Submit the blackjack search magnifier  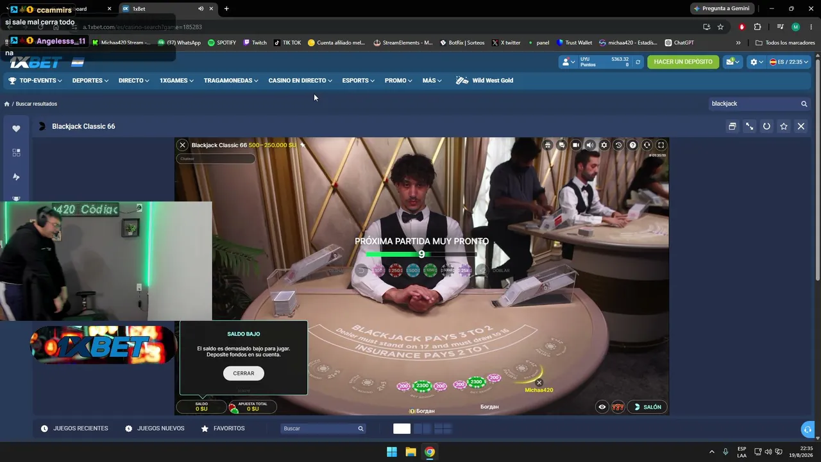pyautogui.click(x=804, y=104)
